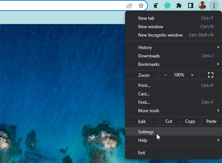Image resolution: width=222 pixels, height=163 pixels.
Task: Select the Cast... option
Action: (174, 94)
